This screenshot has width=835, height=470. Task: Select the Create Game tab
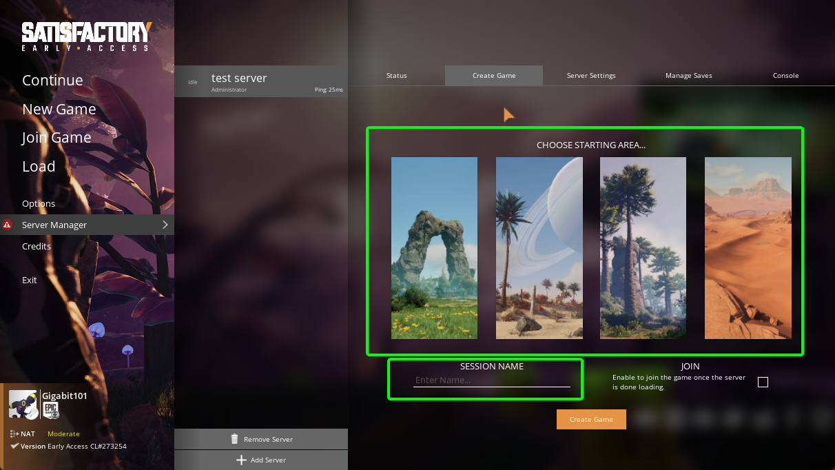point(494,76)
